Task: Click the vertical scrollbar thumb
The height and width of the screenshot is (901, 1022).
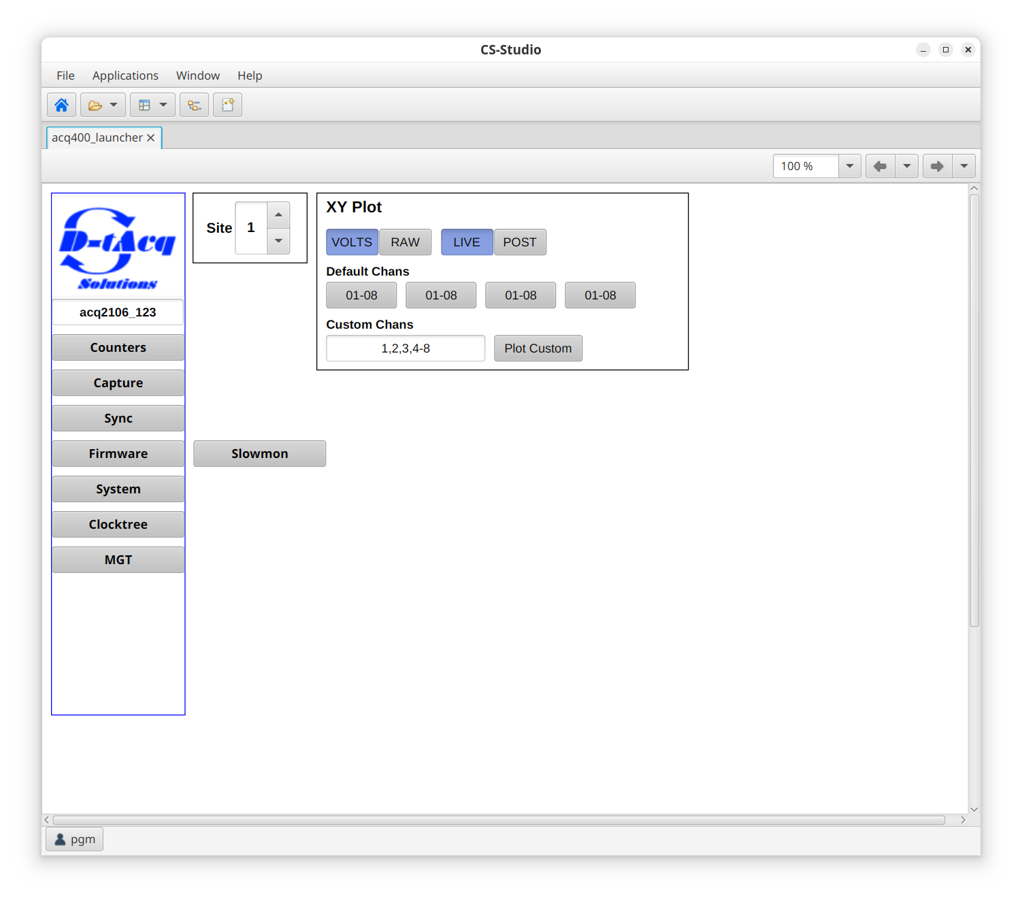Action: pyautogui.click(x=974, y=410)
